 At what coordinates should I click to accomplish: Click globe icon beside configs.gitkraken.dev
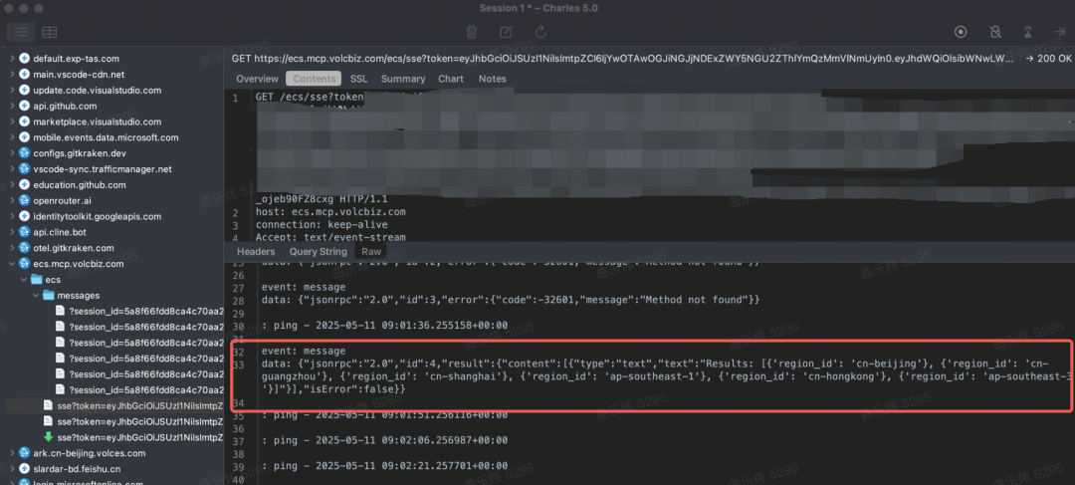(25, 153)
